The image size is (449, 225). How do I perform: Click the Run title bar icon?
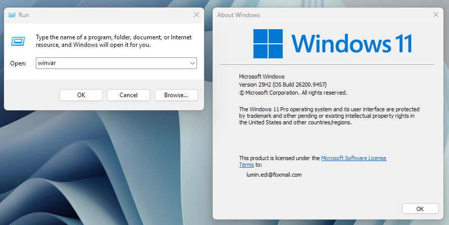click(x=12, y=15)
